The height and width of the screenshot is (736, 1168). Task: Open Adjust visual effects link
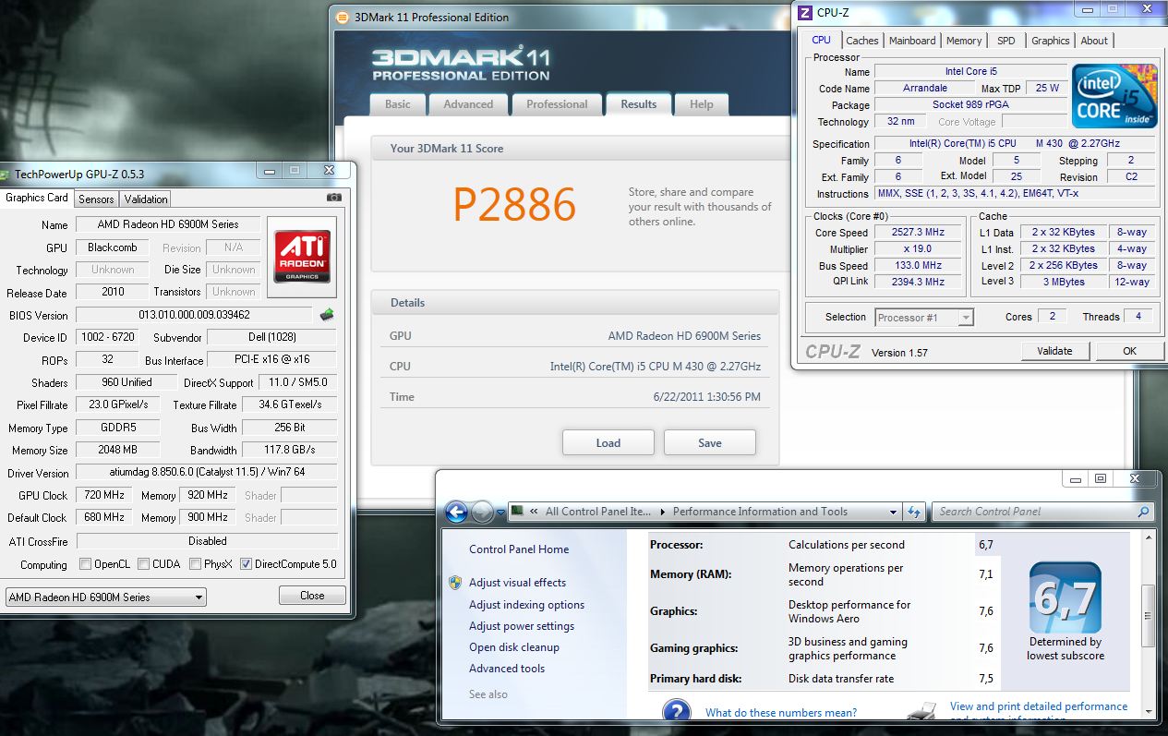(517, 583)
